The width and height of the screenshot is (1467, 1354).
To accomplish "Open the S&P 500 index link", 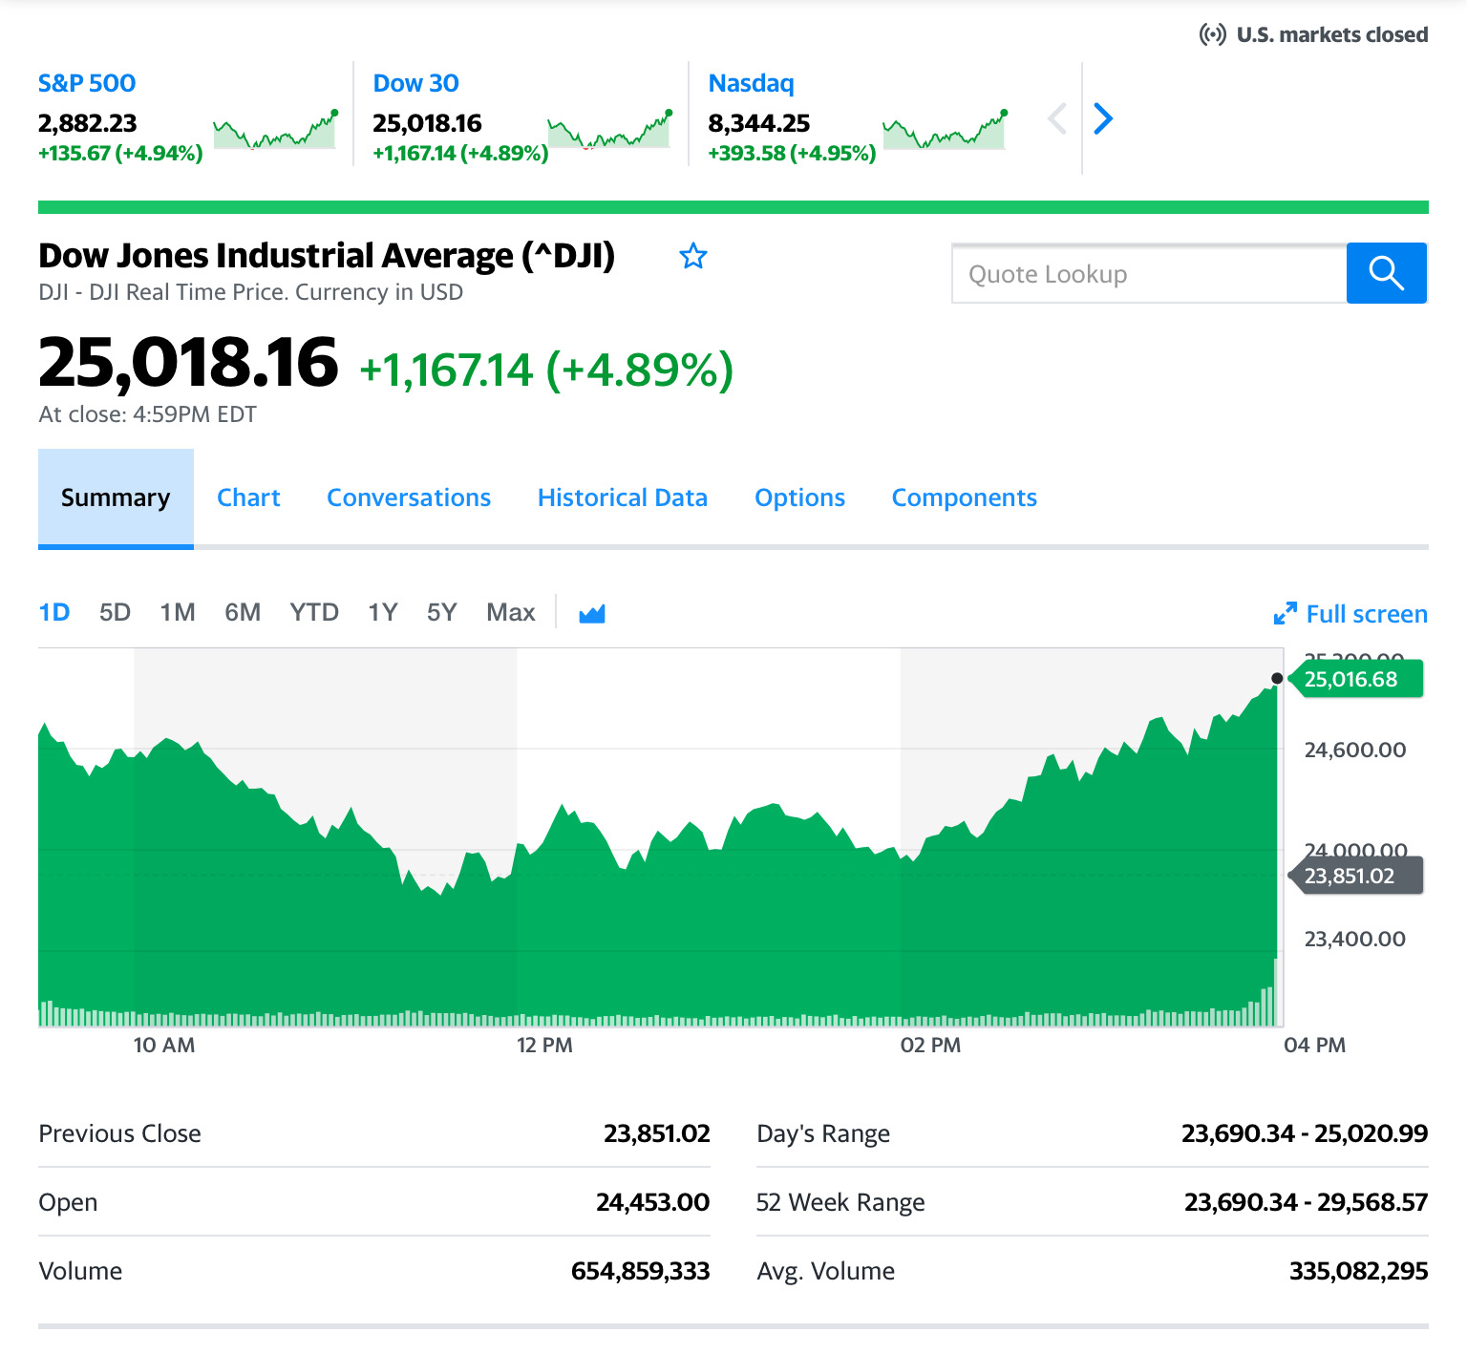I will pyautogui.click(x=87, y=83).
